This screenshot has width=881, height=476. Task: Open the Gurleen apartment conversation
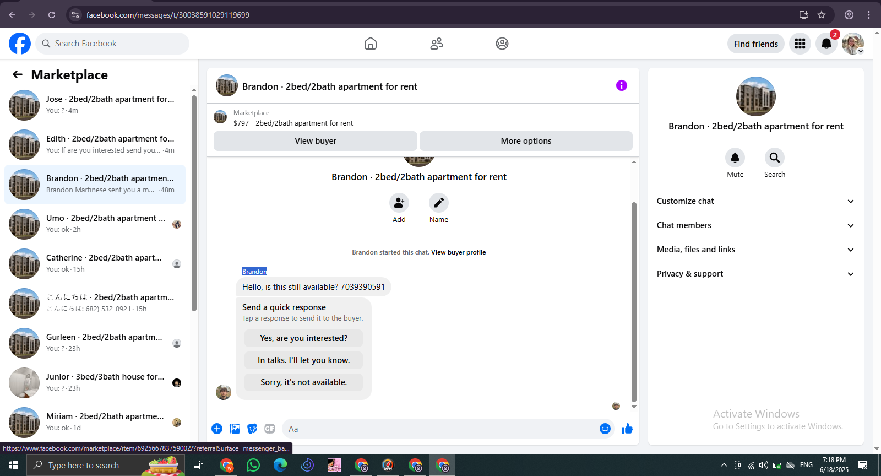click(x=95, y=343)
